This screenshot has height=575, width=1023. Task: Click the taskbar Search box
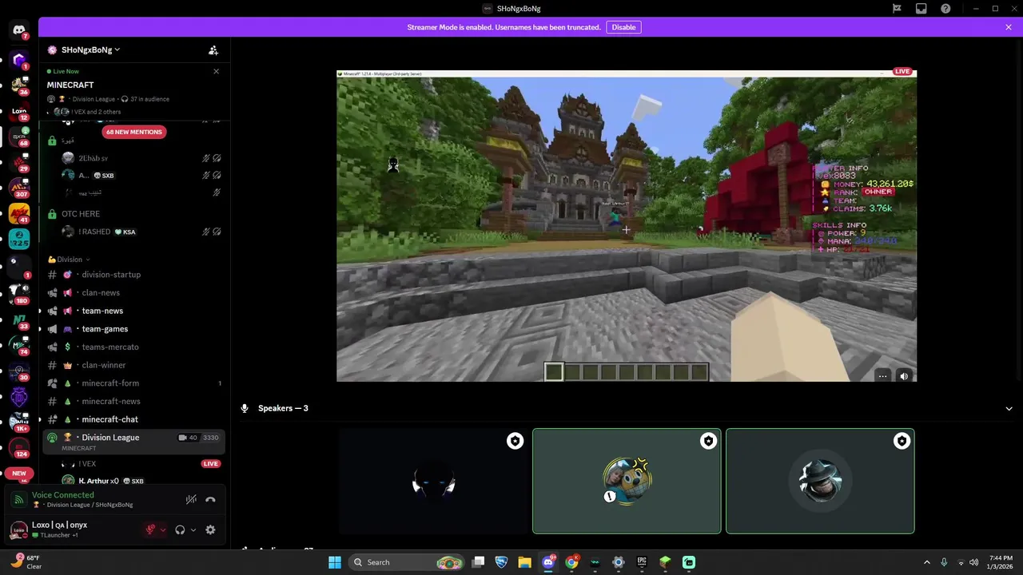tap(407, 562)
